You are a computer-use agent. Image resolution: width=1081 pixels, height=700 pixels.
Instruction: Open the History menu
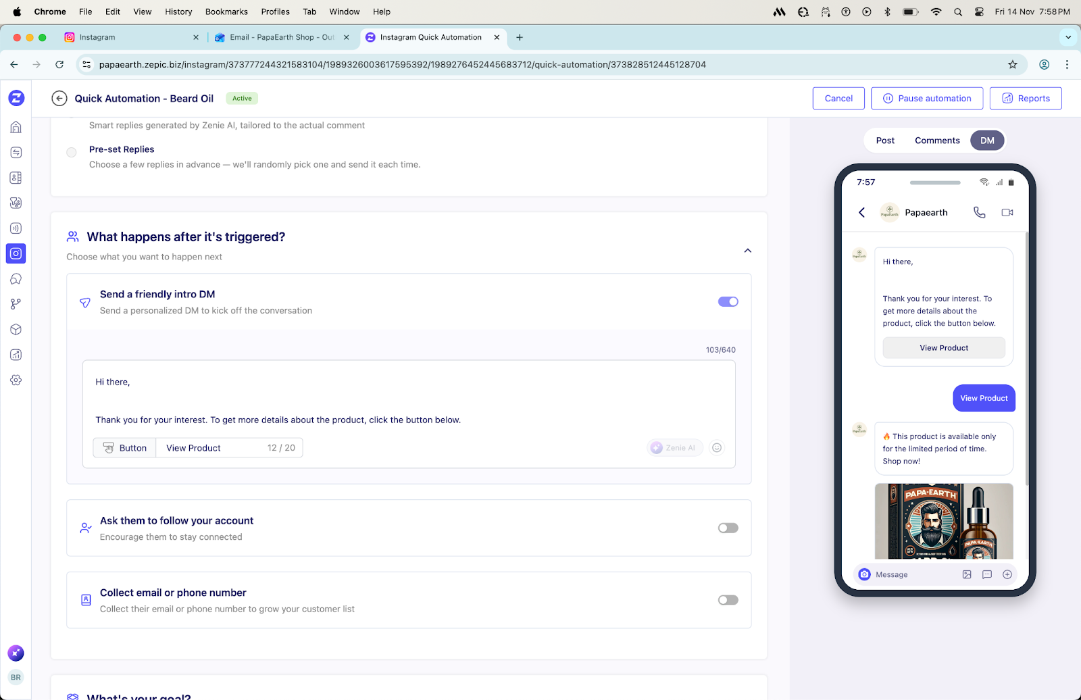(x=178, y=11)
